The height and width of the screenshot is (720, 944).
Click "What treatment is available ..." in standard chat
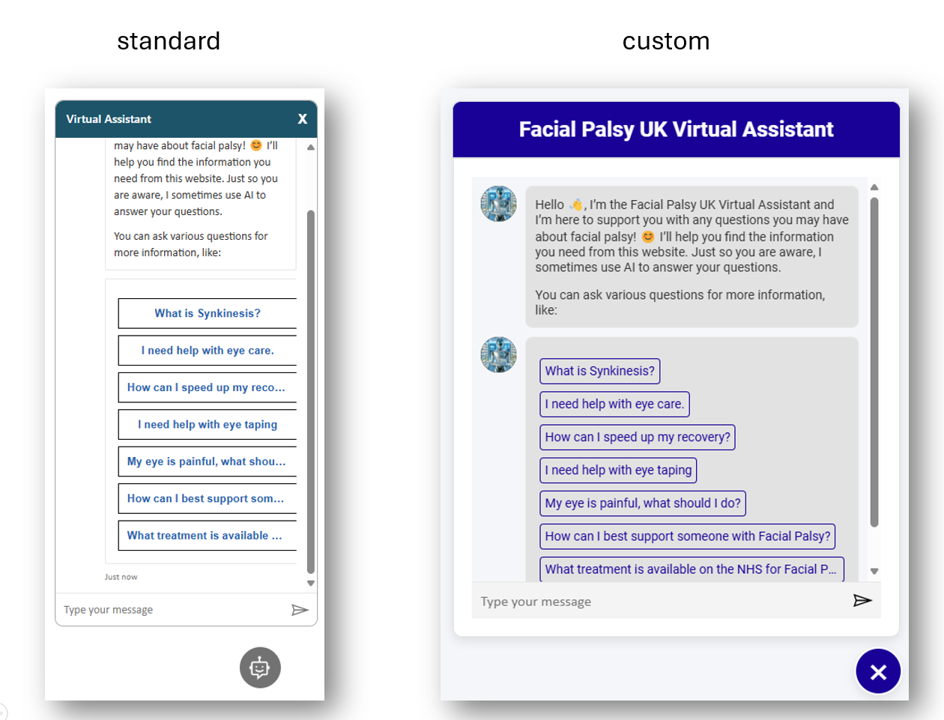coord(207,535)
